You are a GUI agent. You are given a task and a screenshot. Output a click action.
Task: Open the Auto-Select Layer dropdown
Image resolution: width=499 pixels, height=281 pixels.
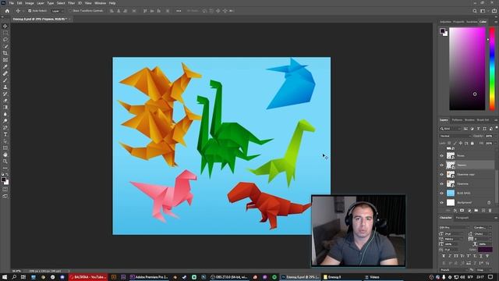tap(58, 11)
